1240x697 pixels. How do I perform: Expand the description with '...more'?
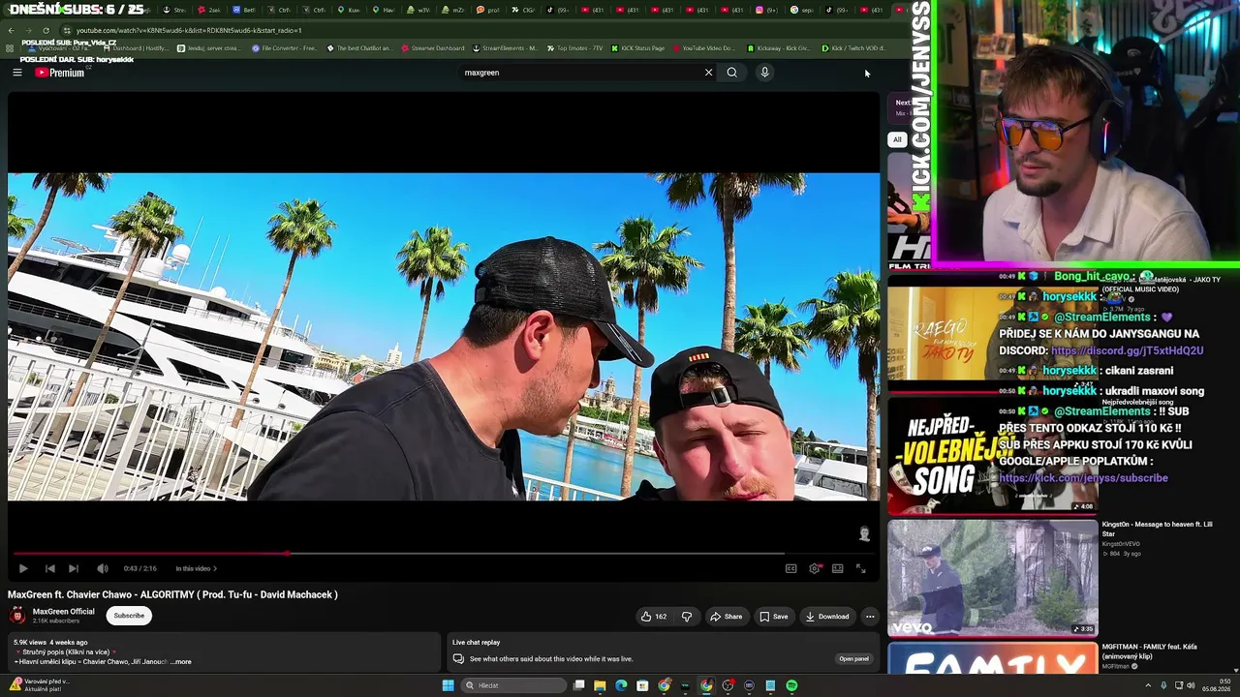point(181,662)
